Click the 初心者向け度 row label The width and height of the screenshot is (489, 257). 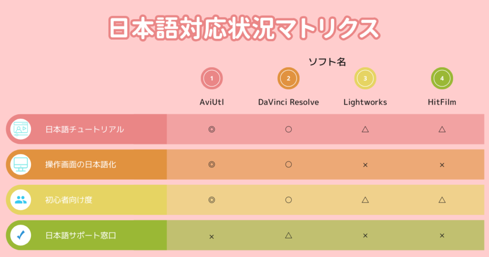pyautogui.click(x=69, y=200)
